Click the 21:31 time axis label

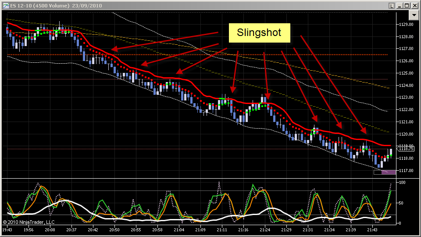click(x=308, y=230)
